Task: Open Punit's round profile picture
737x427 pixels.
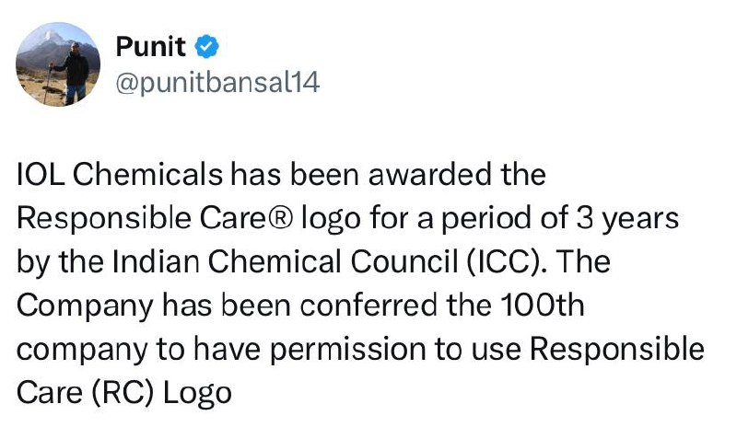Action: click(58, 64)
